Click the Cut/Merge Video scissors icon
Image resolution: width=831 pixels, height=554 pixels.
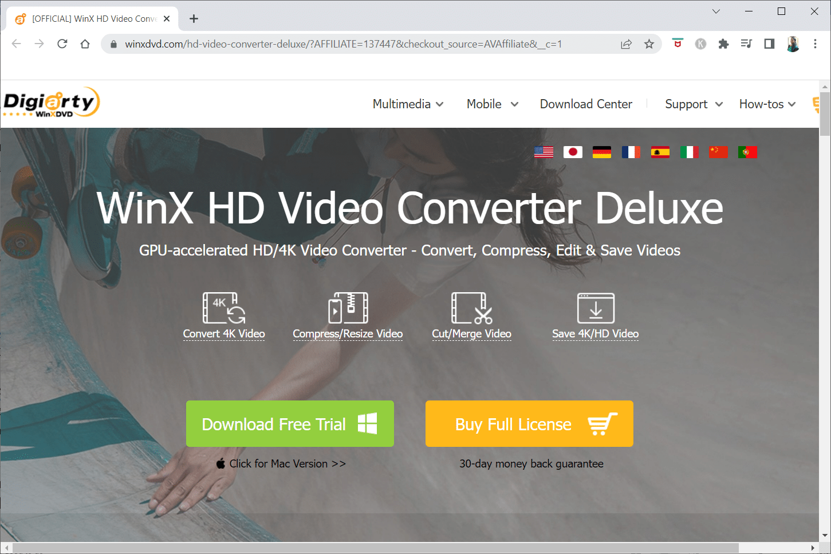coord(472,308)
